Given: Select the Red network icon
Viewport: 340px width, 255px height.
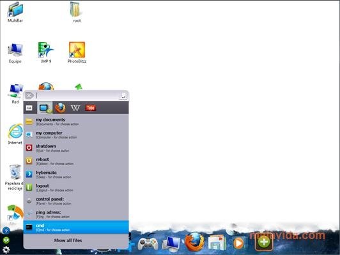Looking at the screenshot, I should pos(15,94).
